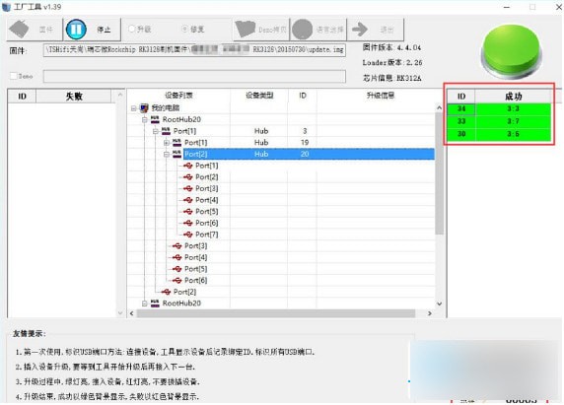
Task: Collapse the selected Port[2] hub node
Action: click(x=167, y=154)
